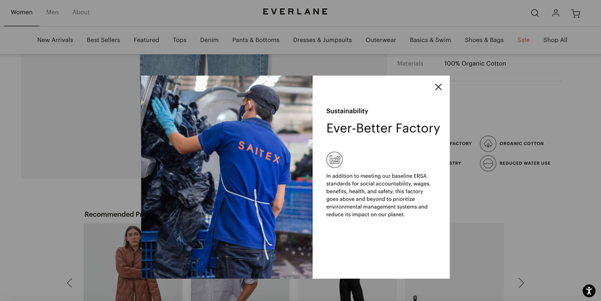Viewport: 601px width, 301px height.
Task: Open the Dresses & Jumpsuits category
Action: pos(322,40)
